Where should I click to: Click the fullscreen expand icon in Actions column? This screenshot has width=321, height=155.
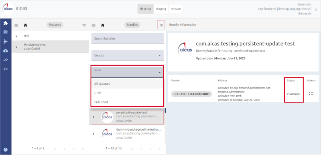click(x=311, y=94)
